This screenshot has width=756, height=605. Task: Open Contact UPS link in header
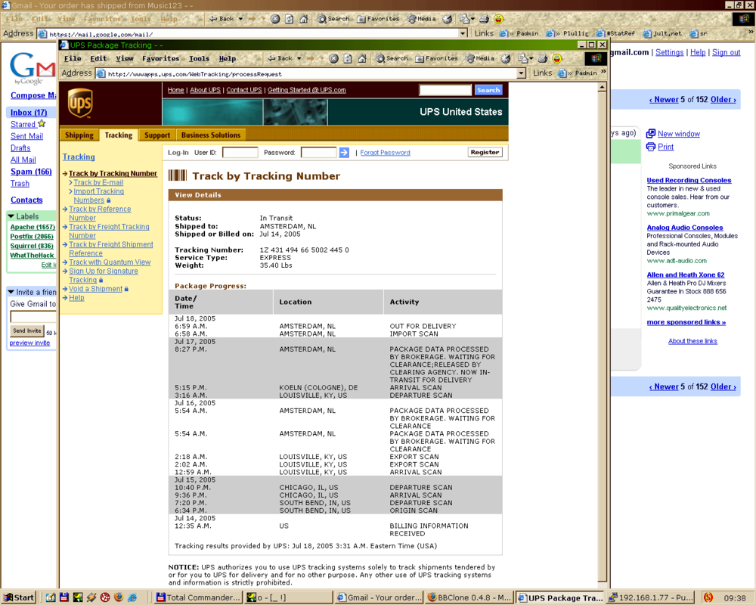coord(244,90)
